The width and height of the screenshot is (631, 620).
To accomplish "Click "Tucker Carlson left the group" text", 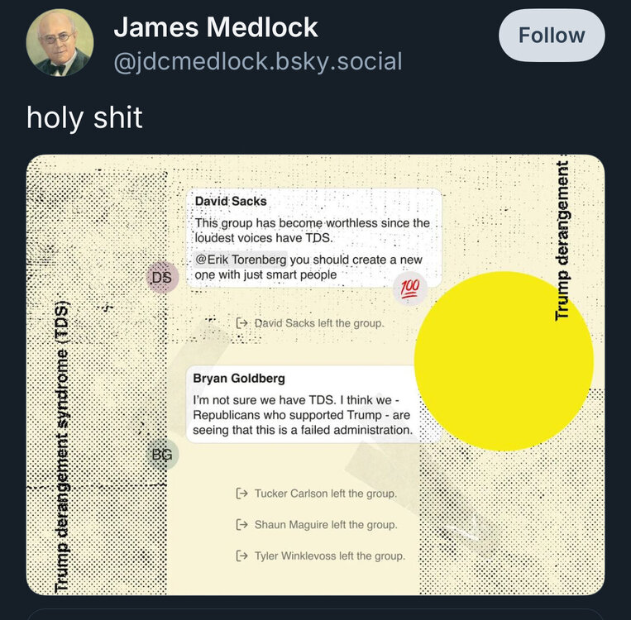I will 325,494.
